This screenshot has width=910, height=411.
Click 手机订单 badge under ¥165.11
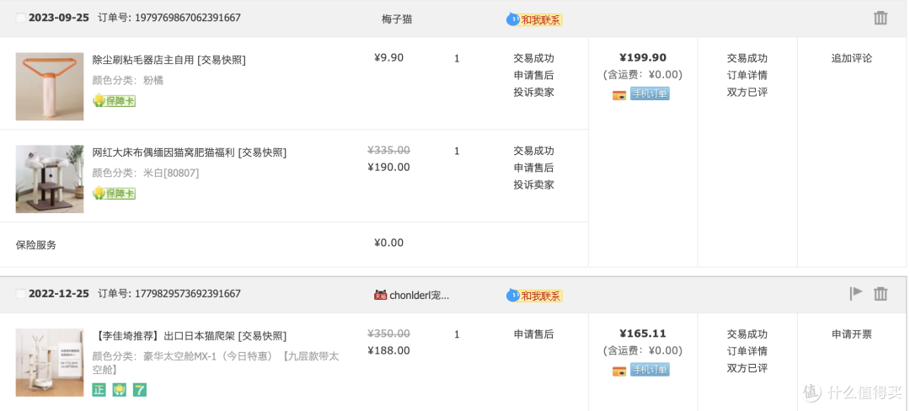(x=650, y=370)
